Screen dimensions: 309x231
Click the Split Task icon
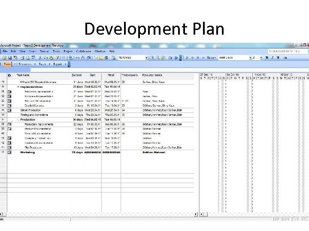point(89,58)
